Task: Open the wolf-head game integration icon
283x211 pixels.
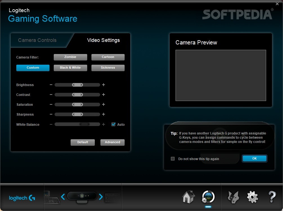Action: (x=233, y=197)
